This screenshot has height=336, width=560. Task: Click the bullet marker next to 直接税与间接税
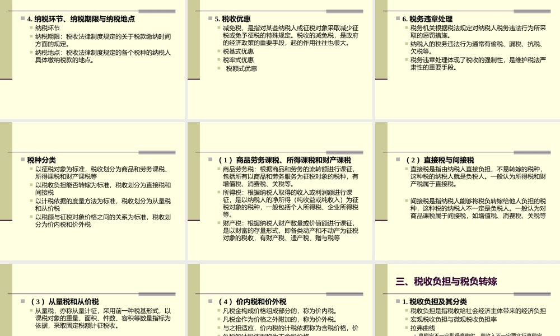[399, 159]
